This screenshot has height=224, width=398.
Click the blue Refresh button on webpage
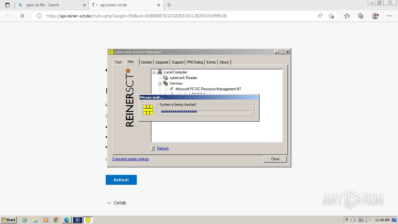[x=121, y=180]
